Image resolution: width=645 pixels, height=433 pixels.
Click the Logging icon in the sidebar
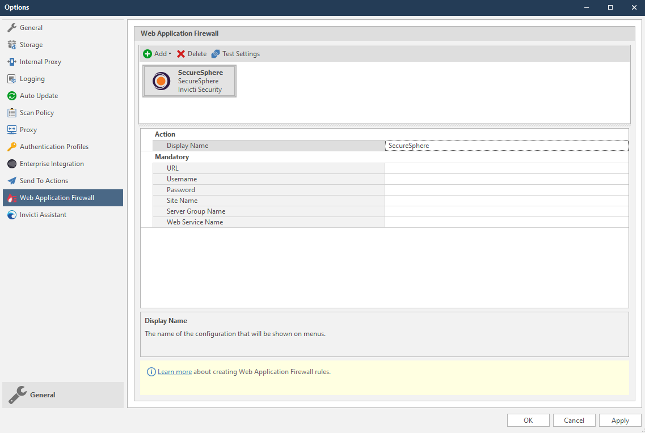12,78
